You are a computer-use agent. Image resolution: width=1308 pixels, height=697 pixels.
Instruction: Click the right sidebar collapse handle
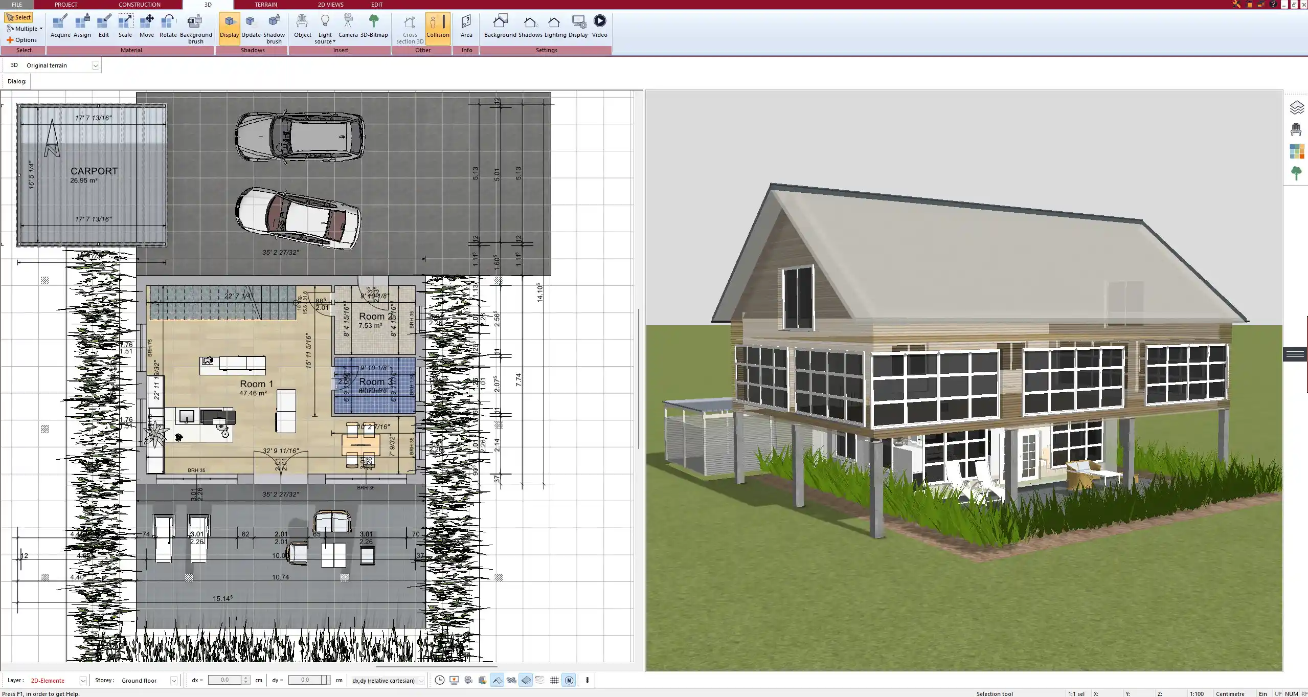point(1295,354)
